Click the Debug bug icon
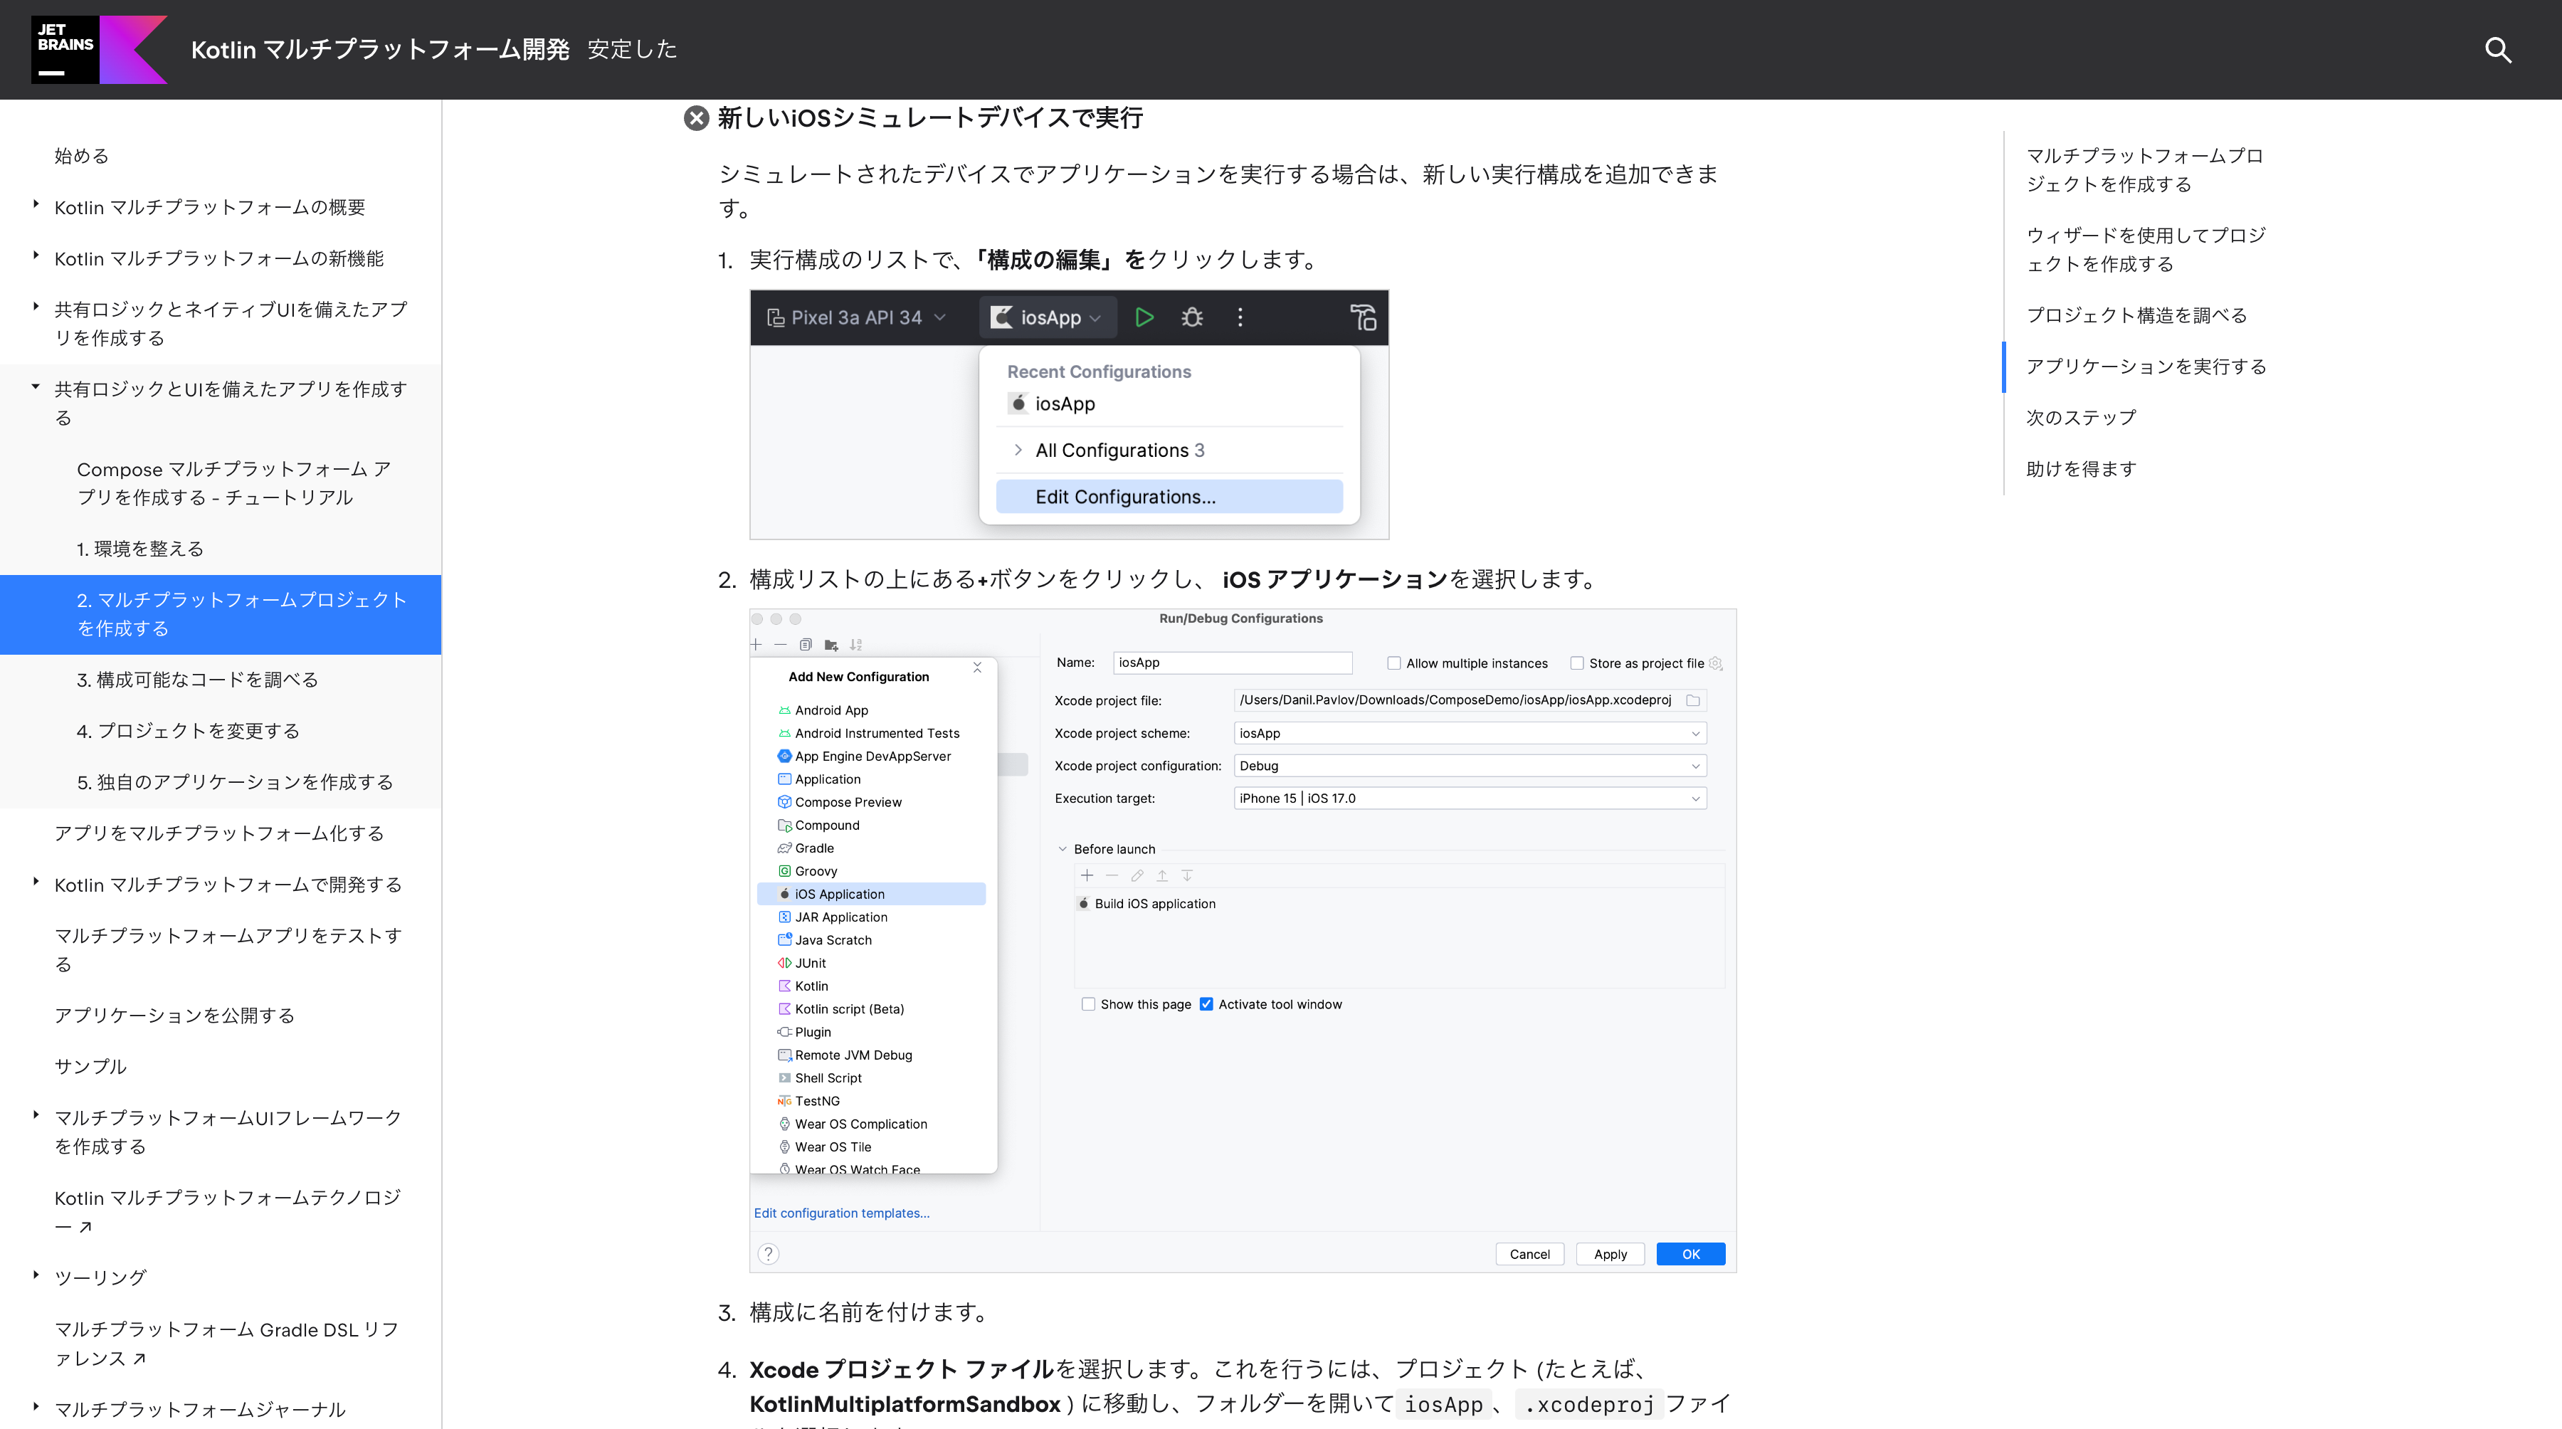The width and height of the screenshot is (2562, 1429). 1191,317
